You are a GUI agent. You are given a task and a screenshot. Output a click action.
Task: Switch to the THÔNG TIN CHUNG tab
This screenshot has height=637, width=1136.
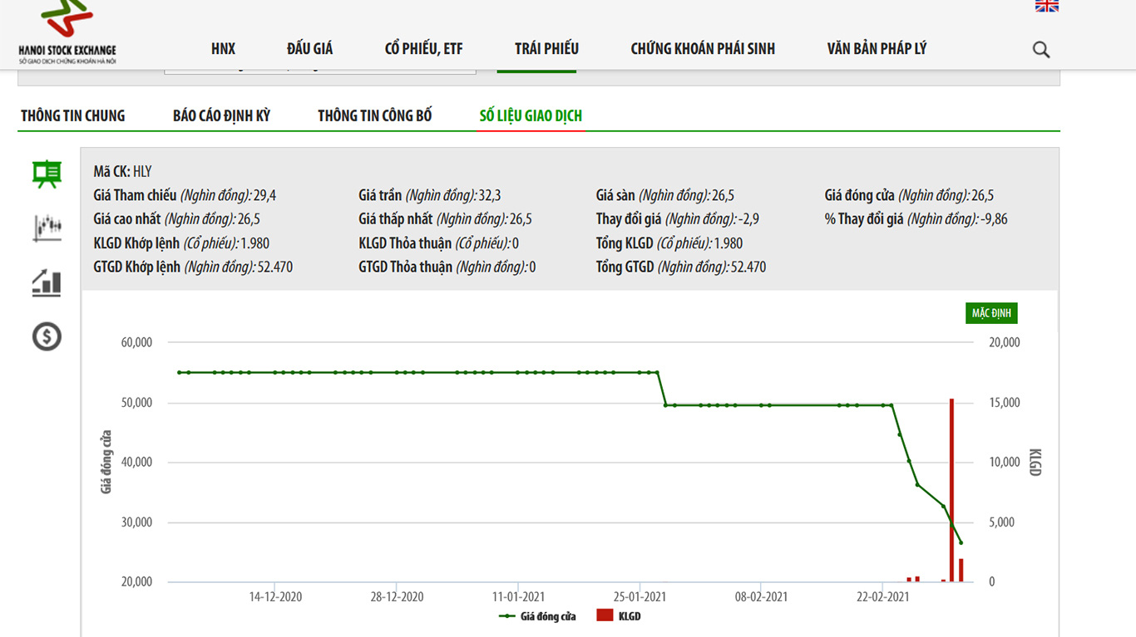(73, 115)
